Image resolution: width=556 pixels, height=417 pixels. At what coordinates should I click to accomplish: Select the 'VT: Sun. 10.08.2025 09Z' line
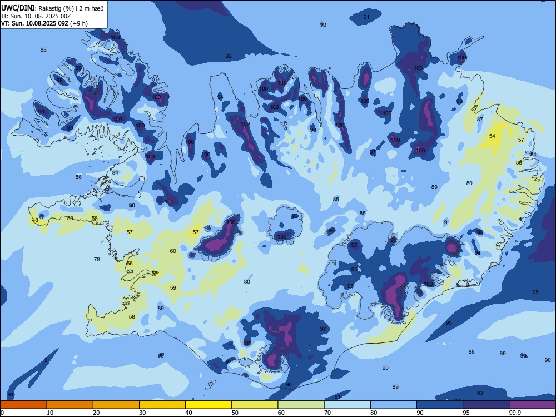(x=35, y=23)
